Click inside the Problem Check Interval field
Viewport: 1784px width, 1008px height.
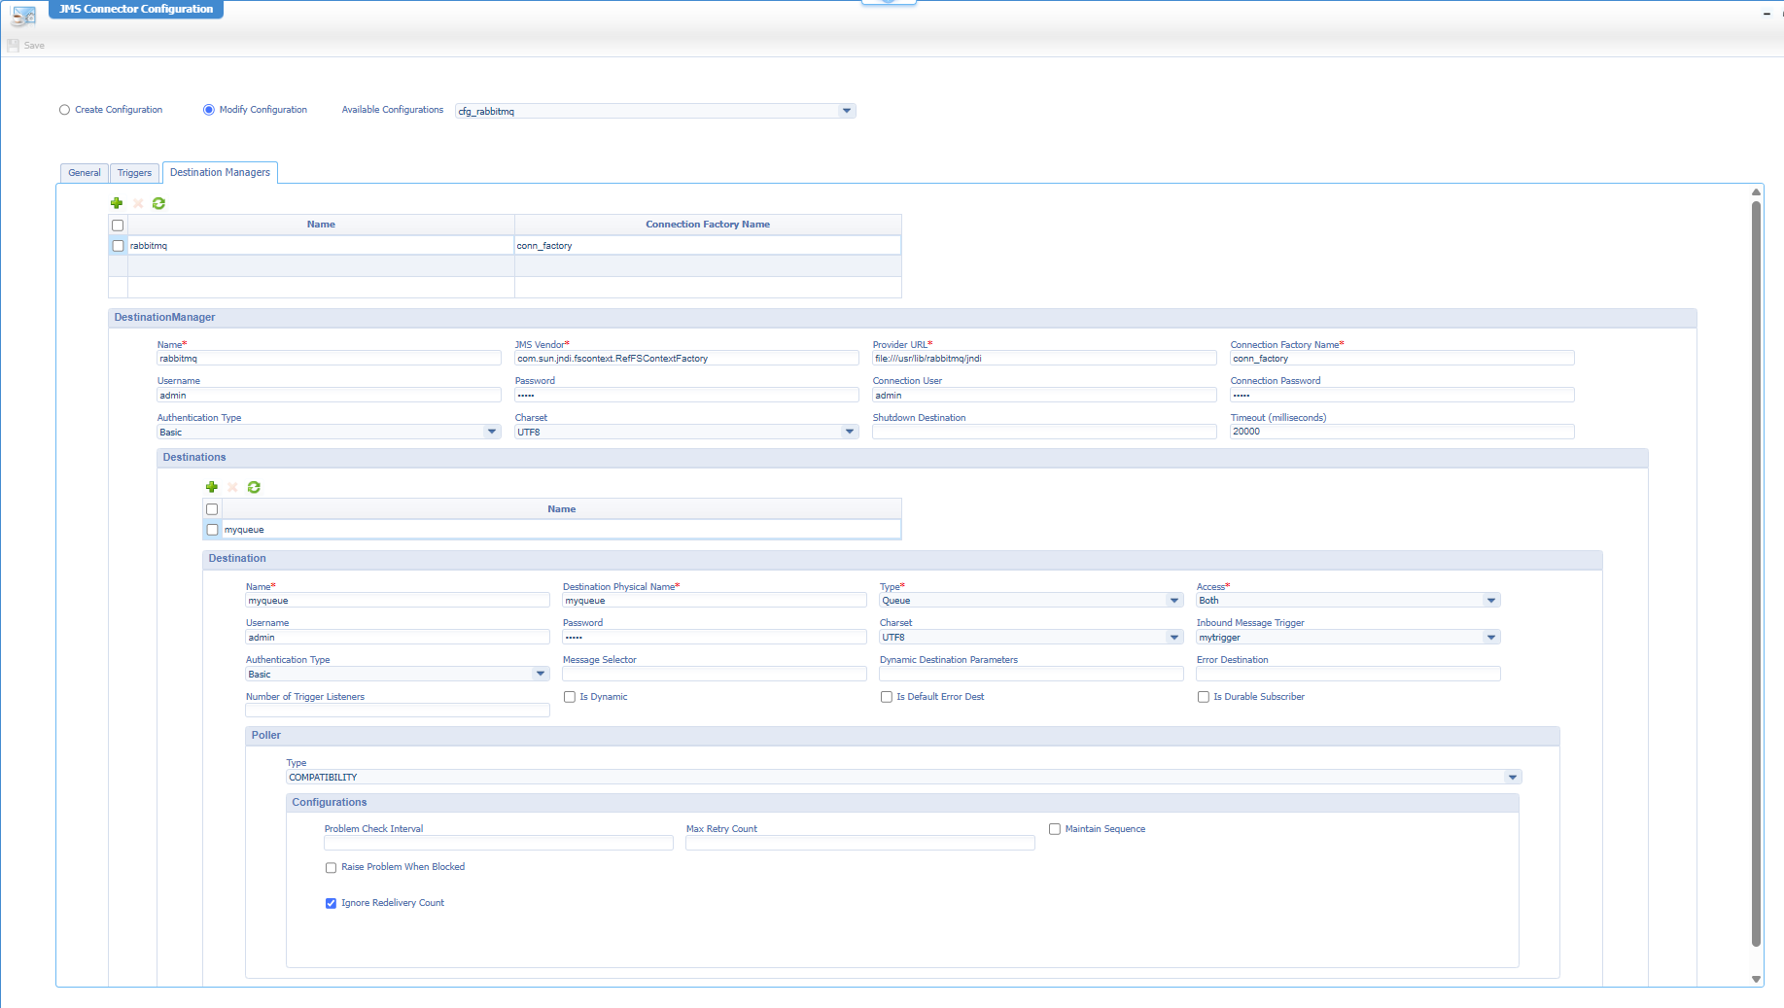click(x=498, y=843)
